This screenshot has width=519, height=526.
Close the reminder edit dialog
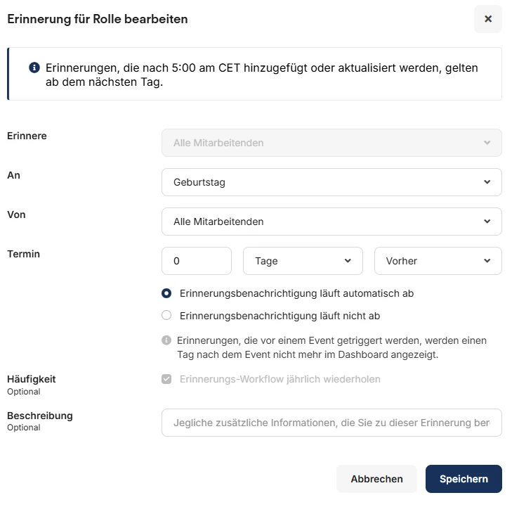pos(488,19)
